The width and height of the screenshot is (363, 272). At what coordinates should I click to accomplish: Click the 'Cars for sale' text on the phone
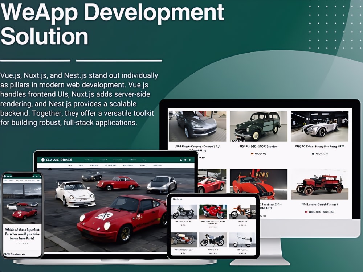coord(15,254)
